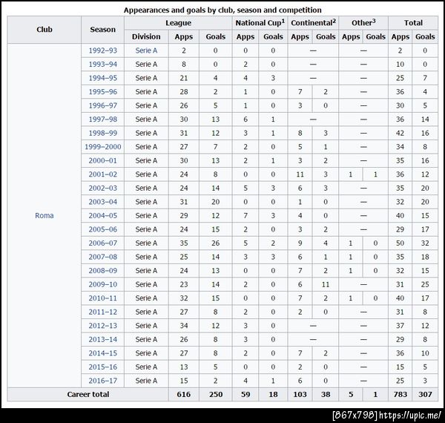Viewport: 445px width, 423px height.
Task: Select career continental goals value 38
Action: click(326, 394)
